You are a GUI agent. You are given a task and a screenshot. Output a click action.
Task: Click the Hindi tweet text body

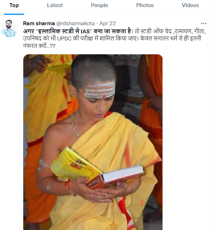point(114,38)
